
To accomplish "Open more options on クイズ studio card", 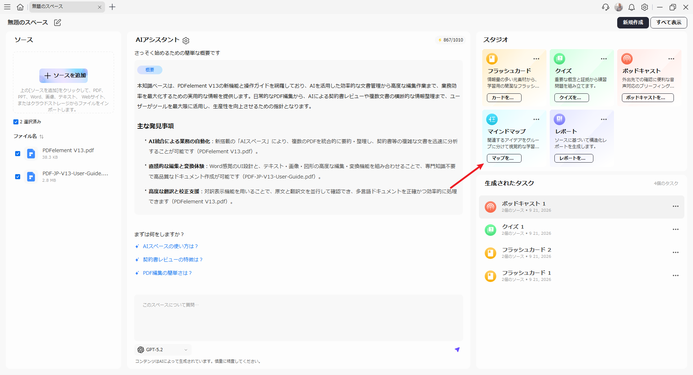I will coord(604,59).
